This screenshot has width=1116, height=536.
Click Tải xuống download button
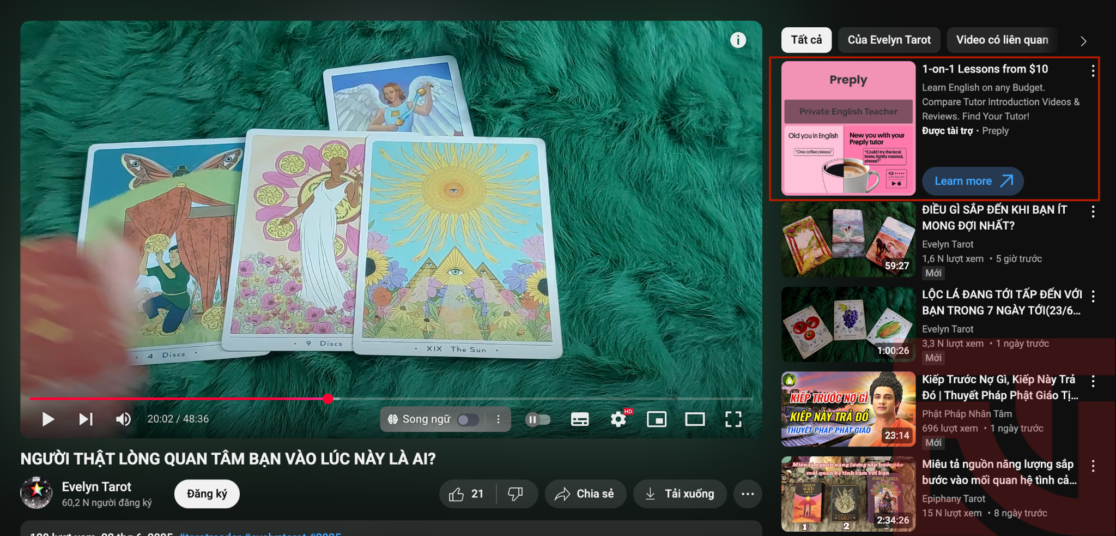[680, 494]
